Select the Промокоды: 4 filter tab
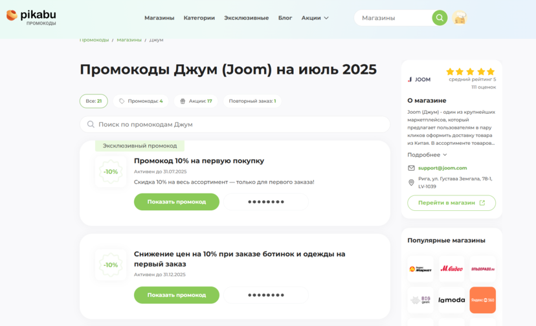 click(141, 101)
